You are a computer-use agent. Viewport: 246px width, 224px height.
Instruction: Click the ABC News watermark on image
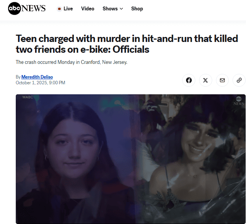239,101
